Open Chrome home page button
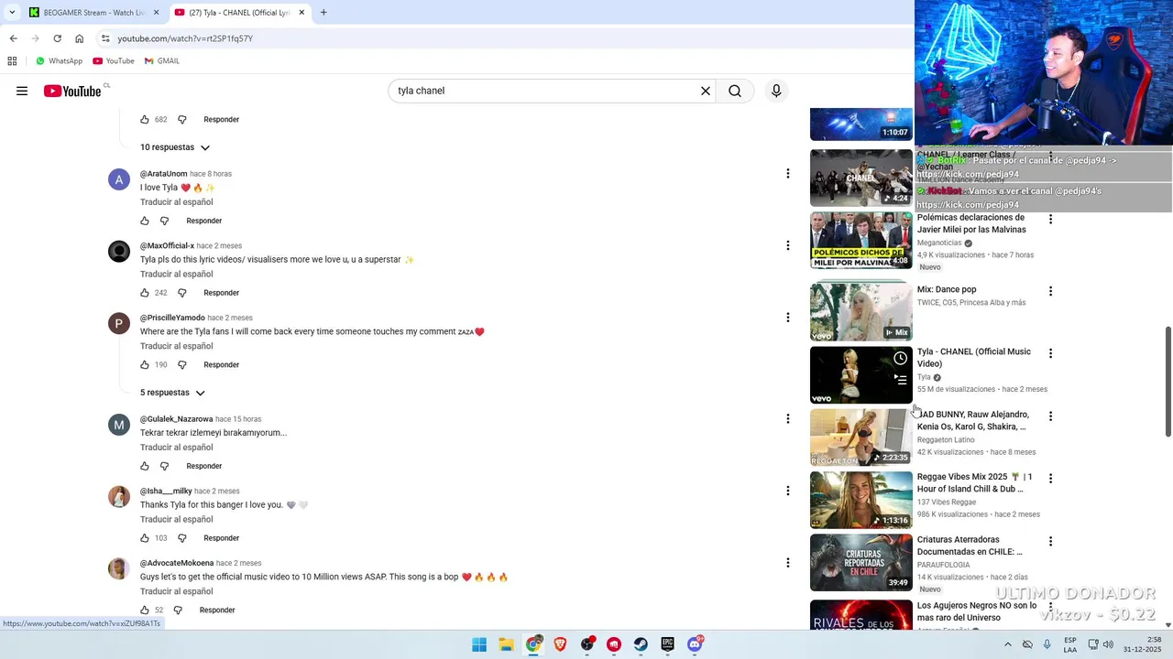1173x659 pixels. [x=80, y=38]
